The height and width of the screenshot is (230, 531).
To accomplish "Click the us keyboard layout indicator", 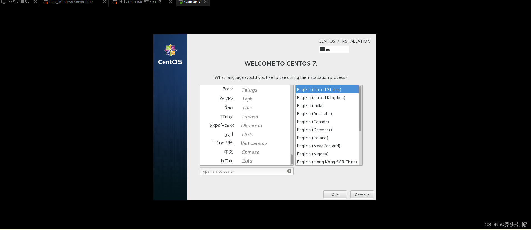I will 334,49.
